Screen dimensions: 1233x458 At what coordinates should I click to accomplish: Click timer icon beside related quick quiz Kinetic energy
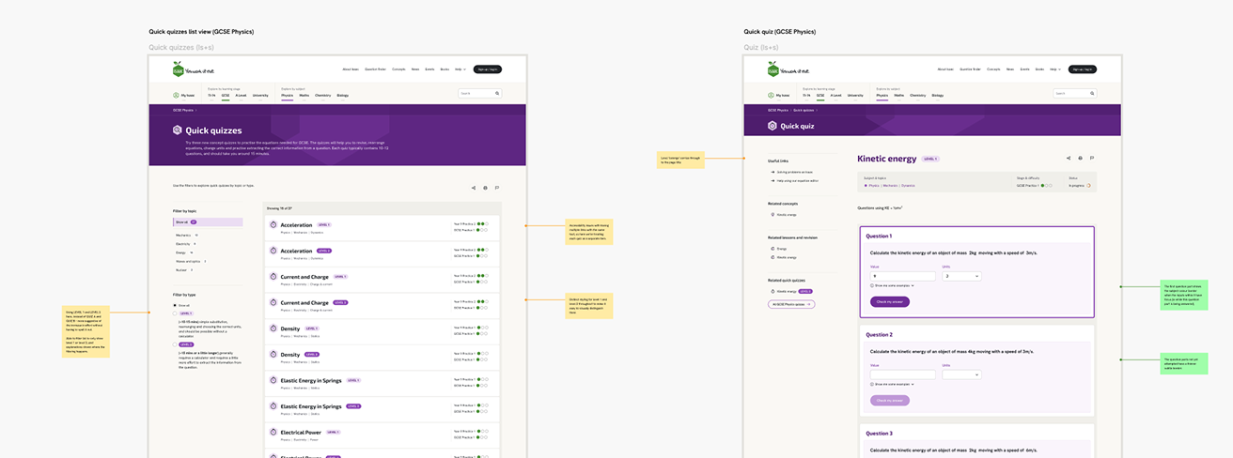click(773, 292)
